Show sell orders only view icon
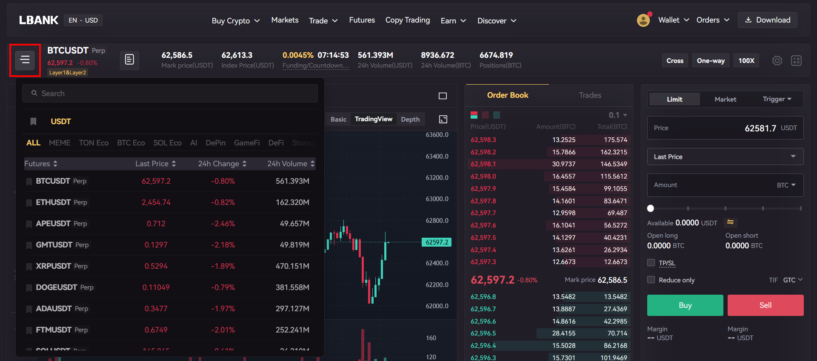Viewport: 817px width, 361px height. tap(485, 115)
